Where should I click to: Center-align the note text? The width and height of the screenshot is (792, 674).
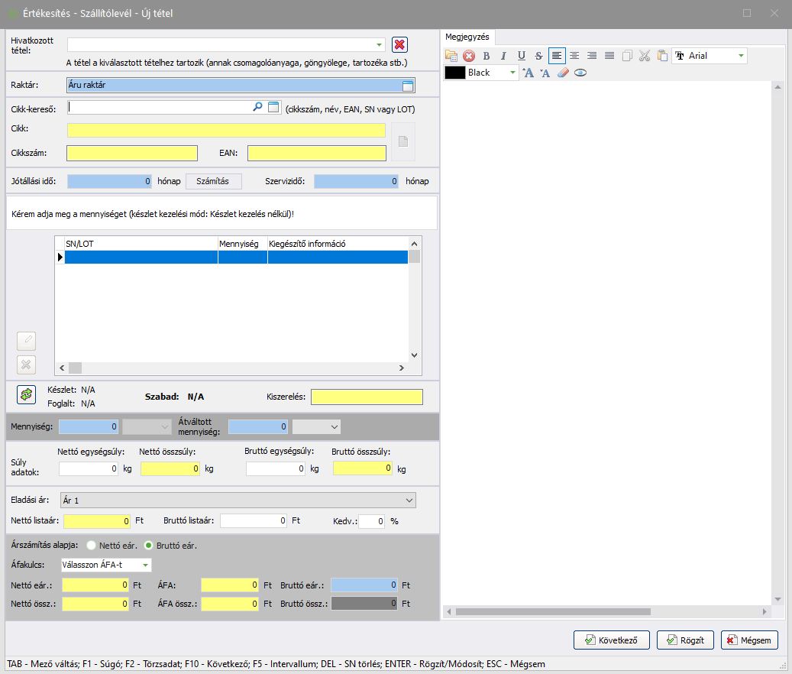574,56
